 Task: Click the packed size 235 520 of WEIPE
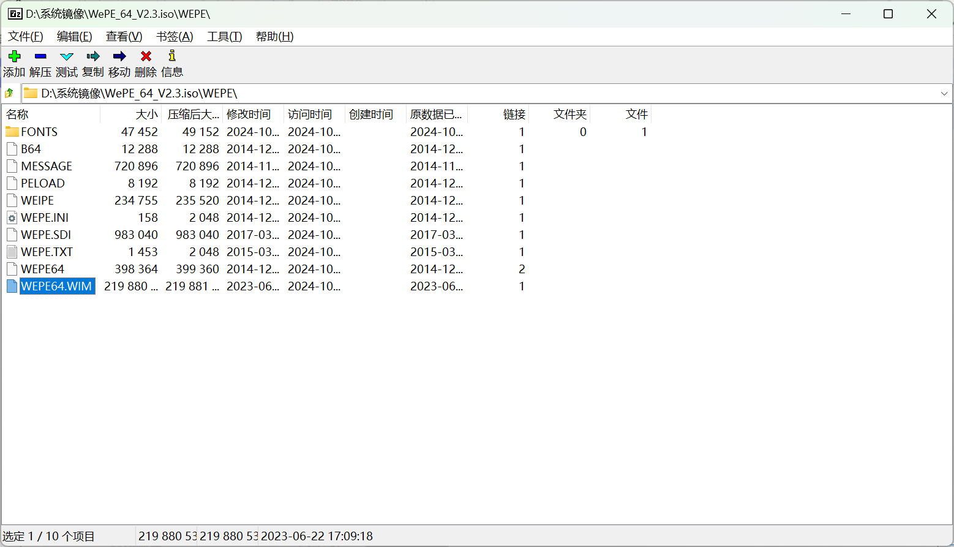click(x=197, y=200)
